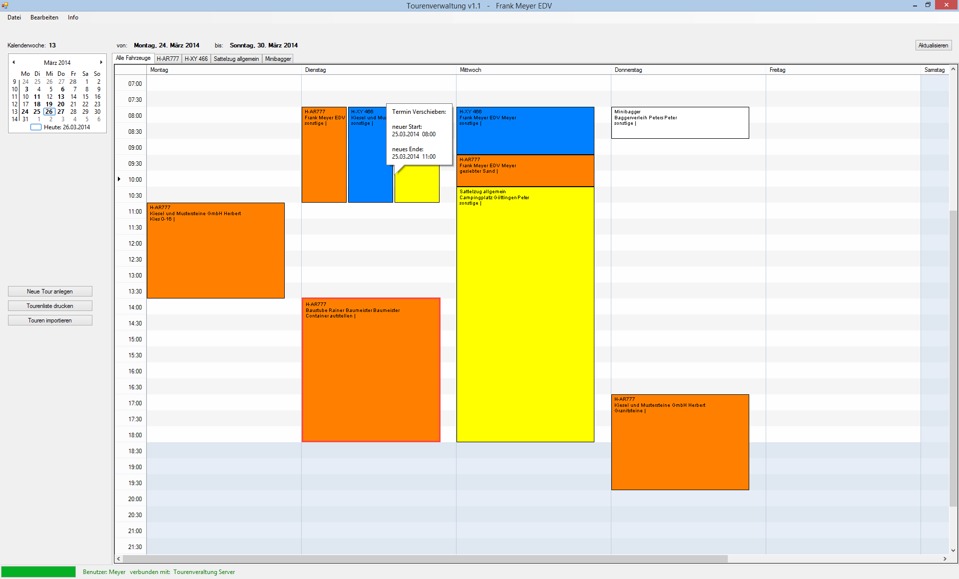Click the Heute 26.03.2014 today box
The width and height of the screenshot is (959, 579).
pos(36,127)
